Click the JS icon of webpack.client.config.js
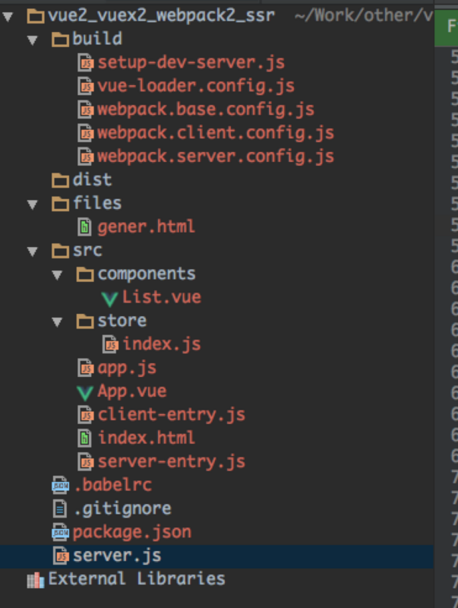The image size is (458, 608). (x=86, y=134)
